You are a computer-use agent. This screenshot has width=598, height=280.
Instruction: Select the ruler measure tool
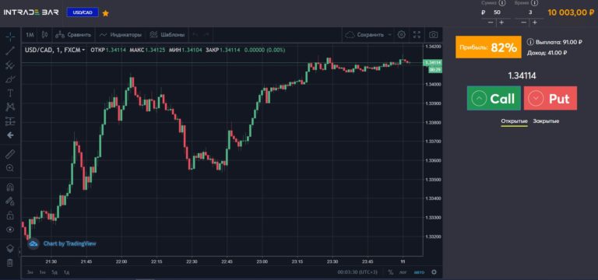point(10,154)
